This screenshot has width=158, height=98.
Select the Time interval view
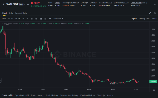coord(4,18)
